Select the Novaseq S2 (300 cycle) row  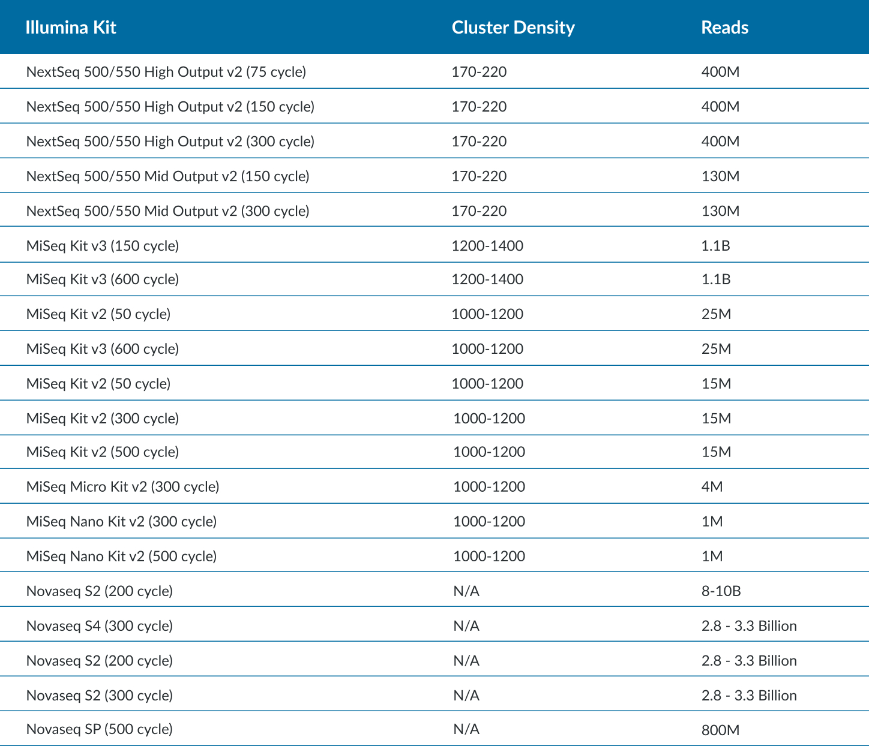tap(100, 696)
